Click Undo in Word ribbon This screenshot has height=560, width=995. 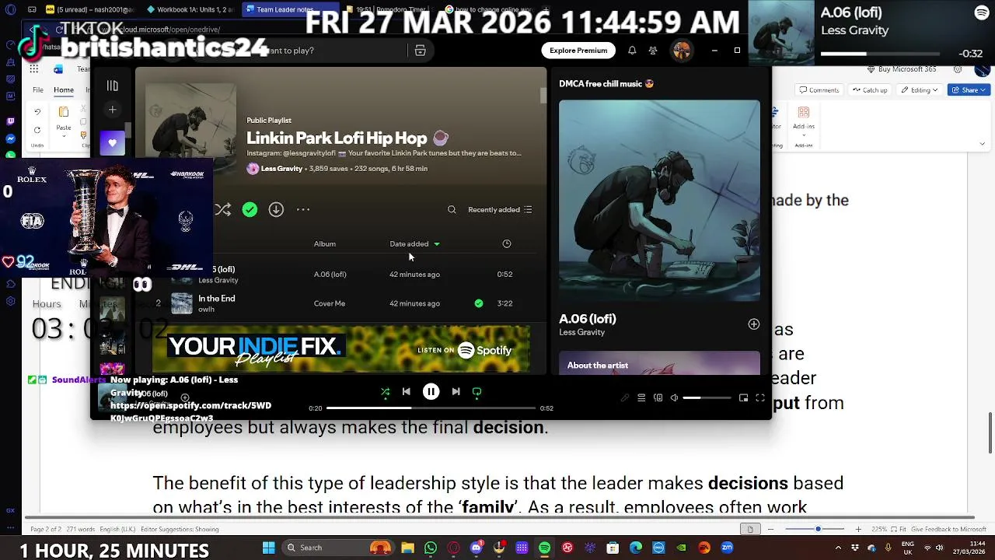point(37,111)
